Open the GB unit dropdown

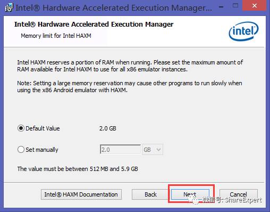point(153,150)
